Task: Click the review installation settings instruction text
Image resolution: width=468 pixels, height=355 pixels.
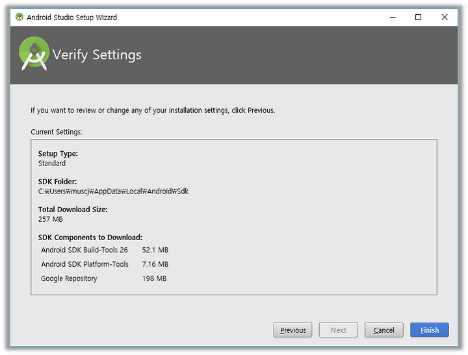Action: pos(153,110)
